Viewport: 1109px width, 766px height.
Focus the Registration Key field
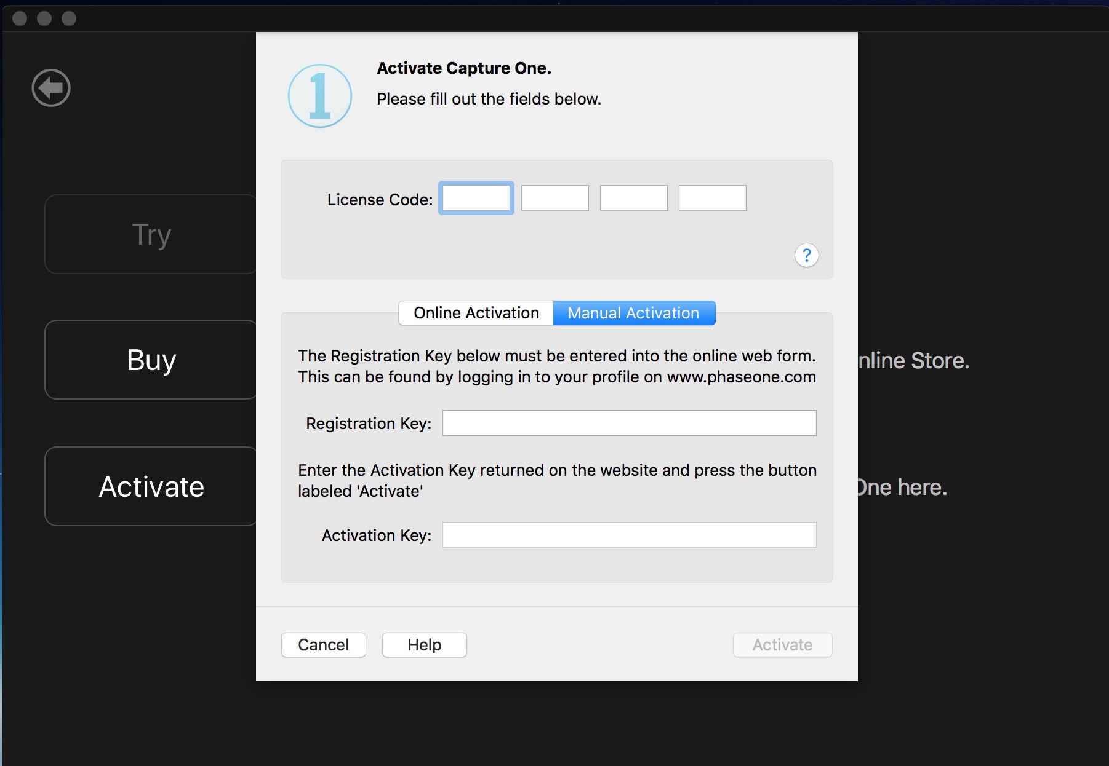tap(630, 423)
